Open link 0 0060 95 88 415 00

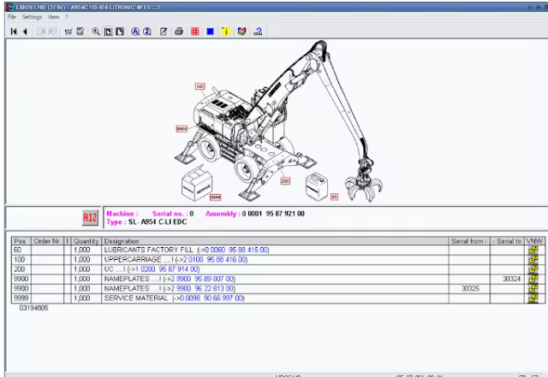[x=236, y=250]
